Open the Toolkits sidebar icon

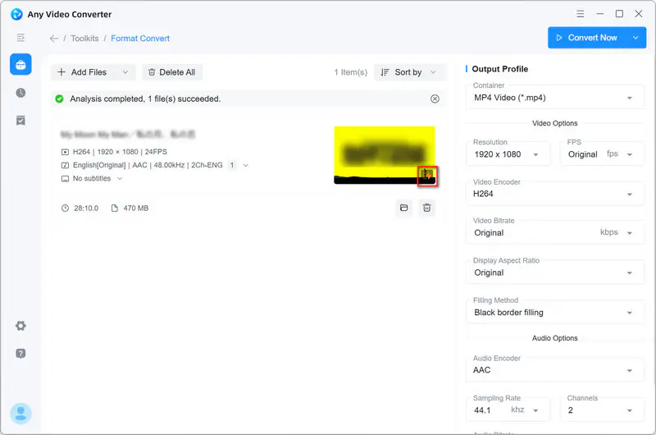(x=20, y=65)
